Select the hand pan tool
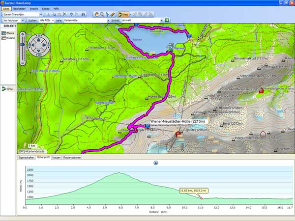Image resolution: width=295 pixels, height=221 pixels. 96,14
